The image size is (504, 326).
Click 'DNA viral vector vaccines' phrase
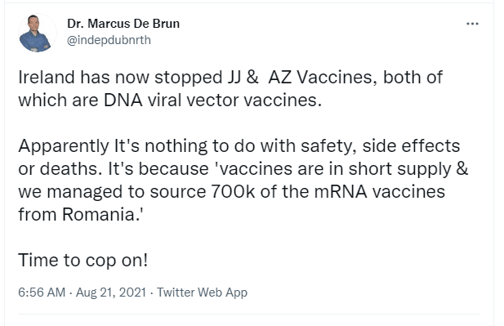(x=212, y=100)
